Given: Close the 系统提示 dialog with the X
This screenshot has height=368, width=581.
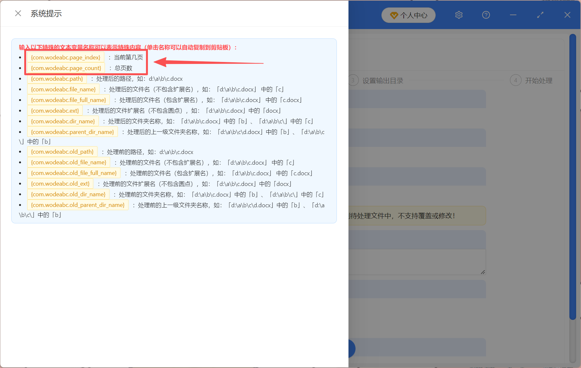Looking at the screenshot, I should click(x=18, y=13).
